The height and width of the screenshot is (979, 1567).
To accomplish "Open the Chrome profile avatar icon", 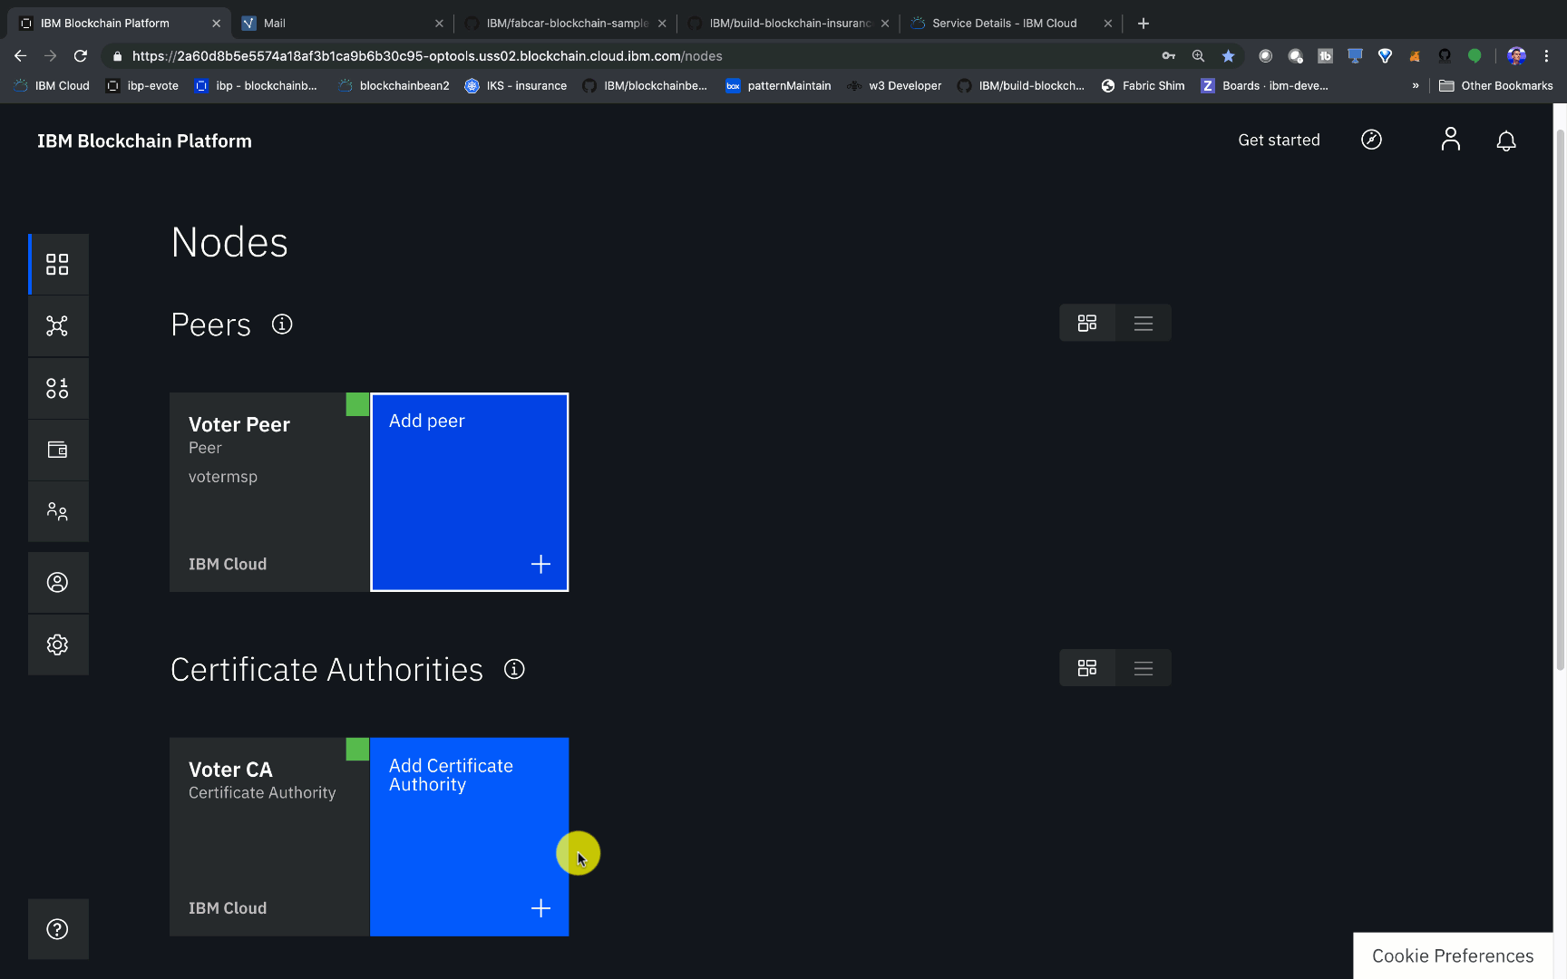I will [x=1516, y=56].
